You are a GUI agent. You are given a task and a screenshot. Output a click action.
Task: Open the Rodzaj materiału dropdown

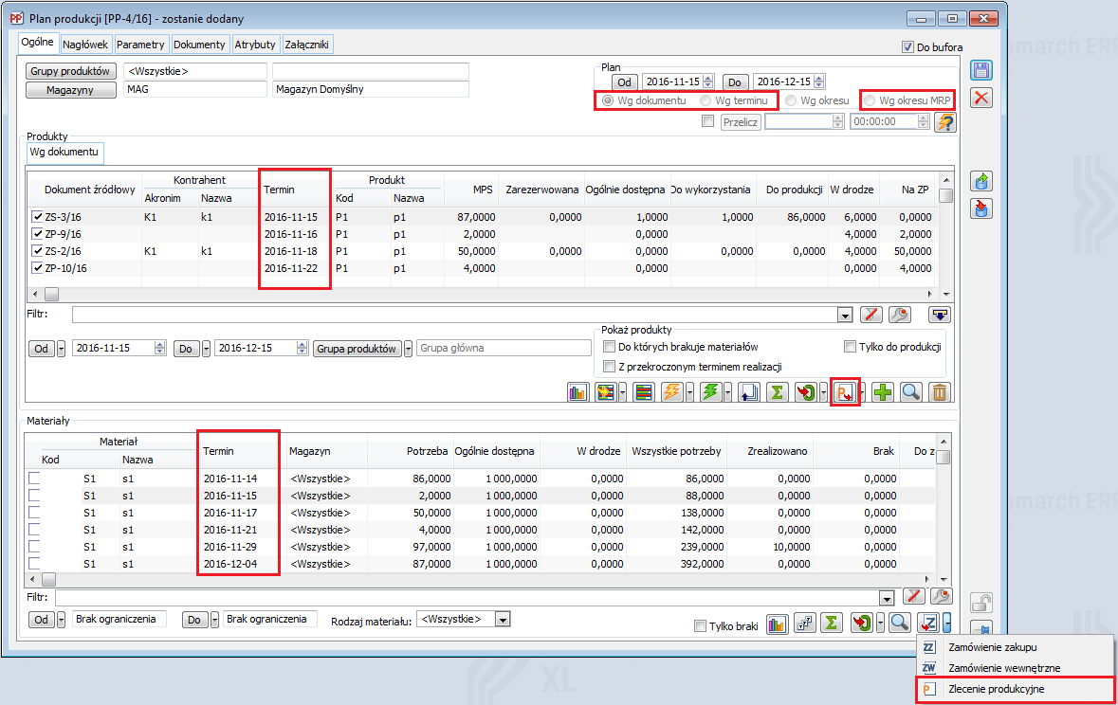point(502,619)
